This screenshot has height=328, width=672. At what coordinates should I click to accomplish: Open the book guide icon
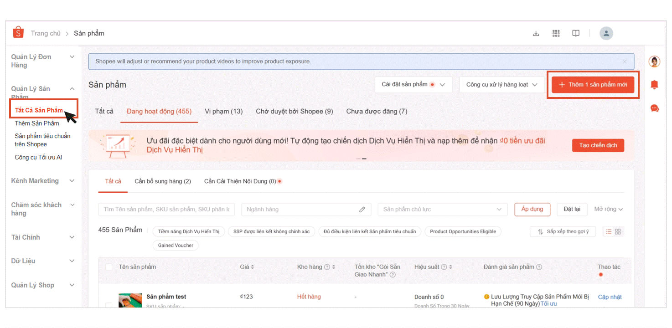[x=576, y=33]
